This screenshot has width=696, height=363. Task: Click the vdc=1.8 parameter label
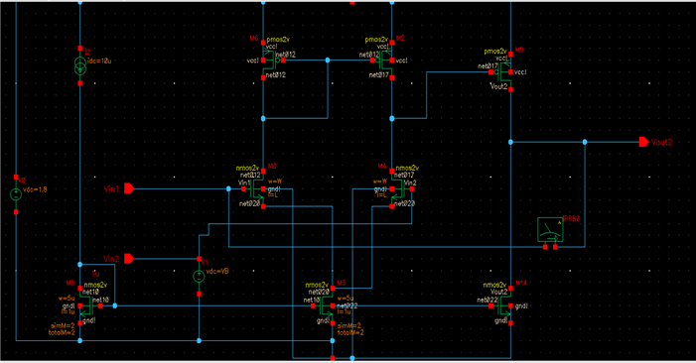tap(35, 189)
